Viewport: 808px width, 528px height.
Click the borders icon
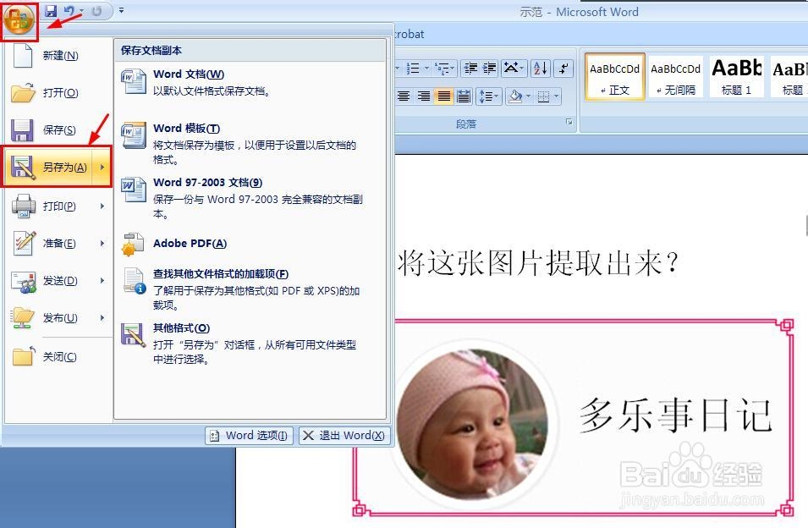pos(544,96)
